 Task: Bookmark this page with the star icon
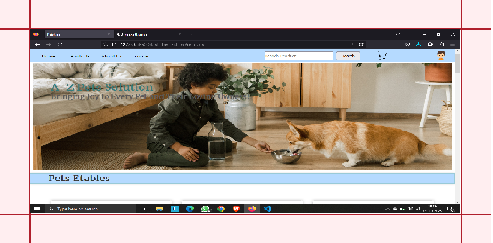[361, 45]
